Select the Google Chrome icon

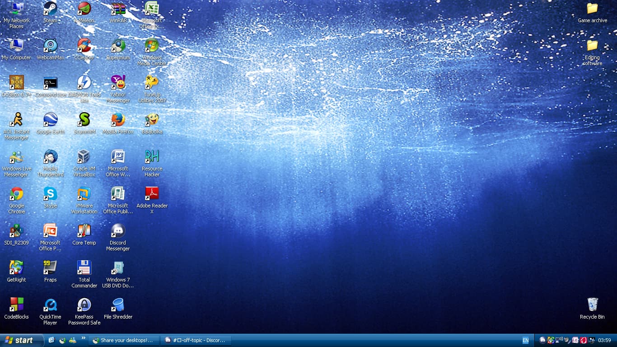(x=17, y=193)
